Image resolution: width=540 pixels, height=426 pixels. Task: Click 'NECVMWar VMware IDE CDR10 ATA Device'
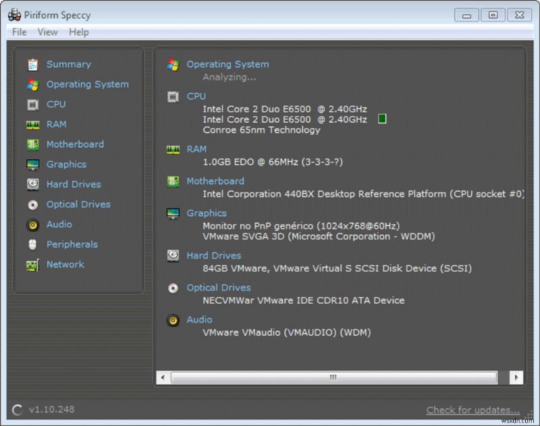(303, 300)
